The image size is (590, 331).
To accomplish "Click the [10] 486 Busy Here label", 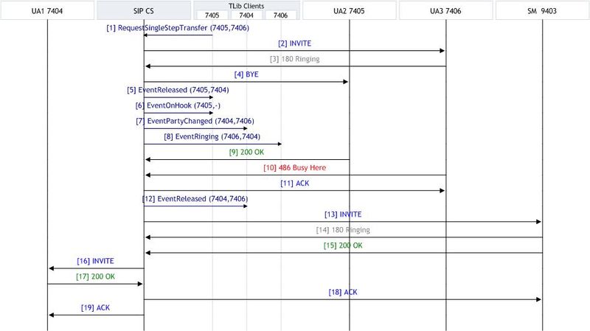I will [x=294, y=167].
